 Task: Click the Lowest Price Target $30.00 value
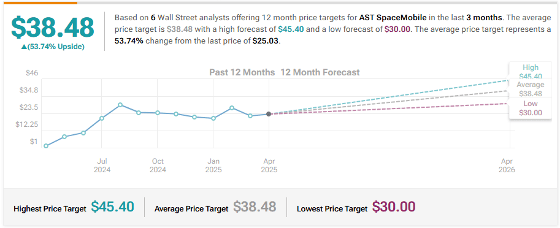(394, 207)
